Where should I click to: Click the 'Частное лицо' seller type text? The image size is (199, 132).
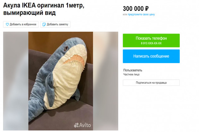pyautogui.click(x=131, y=74)
